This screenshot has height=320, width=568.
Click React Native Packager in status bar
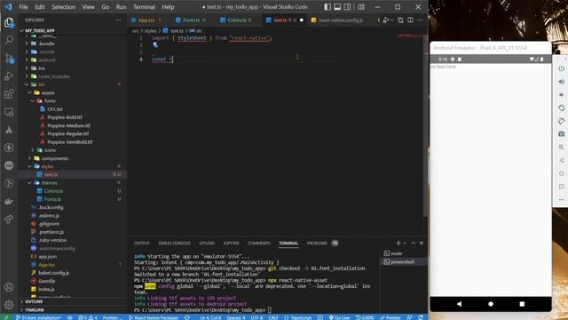tap(154, 317)
